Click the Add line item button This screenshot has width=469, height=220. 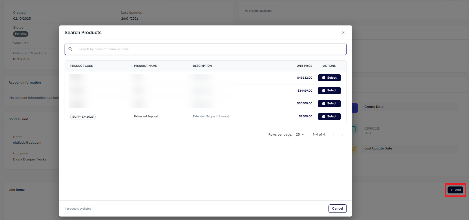tap(455, 190)
